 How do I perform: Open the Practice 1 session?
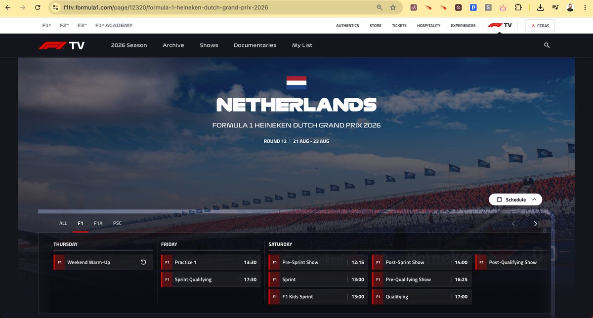tap(211, 262)
